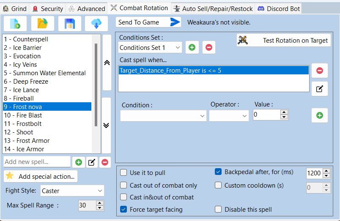The height and width of the screenshot is (221, 340).
Task: Uncheck Force target facing
Action: pos(123,209)
